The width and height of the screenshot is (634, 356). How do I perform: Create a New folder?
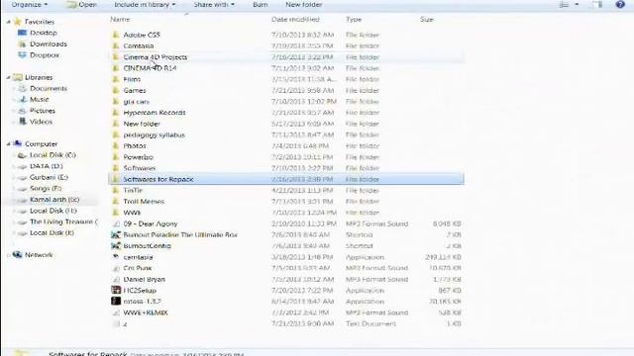tap(304, 5)
